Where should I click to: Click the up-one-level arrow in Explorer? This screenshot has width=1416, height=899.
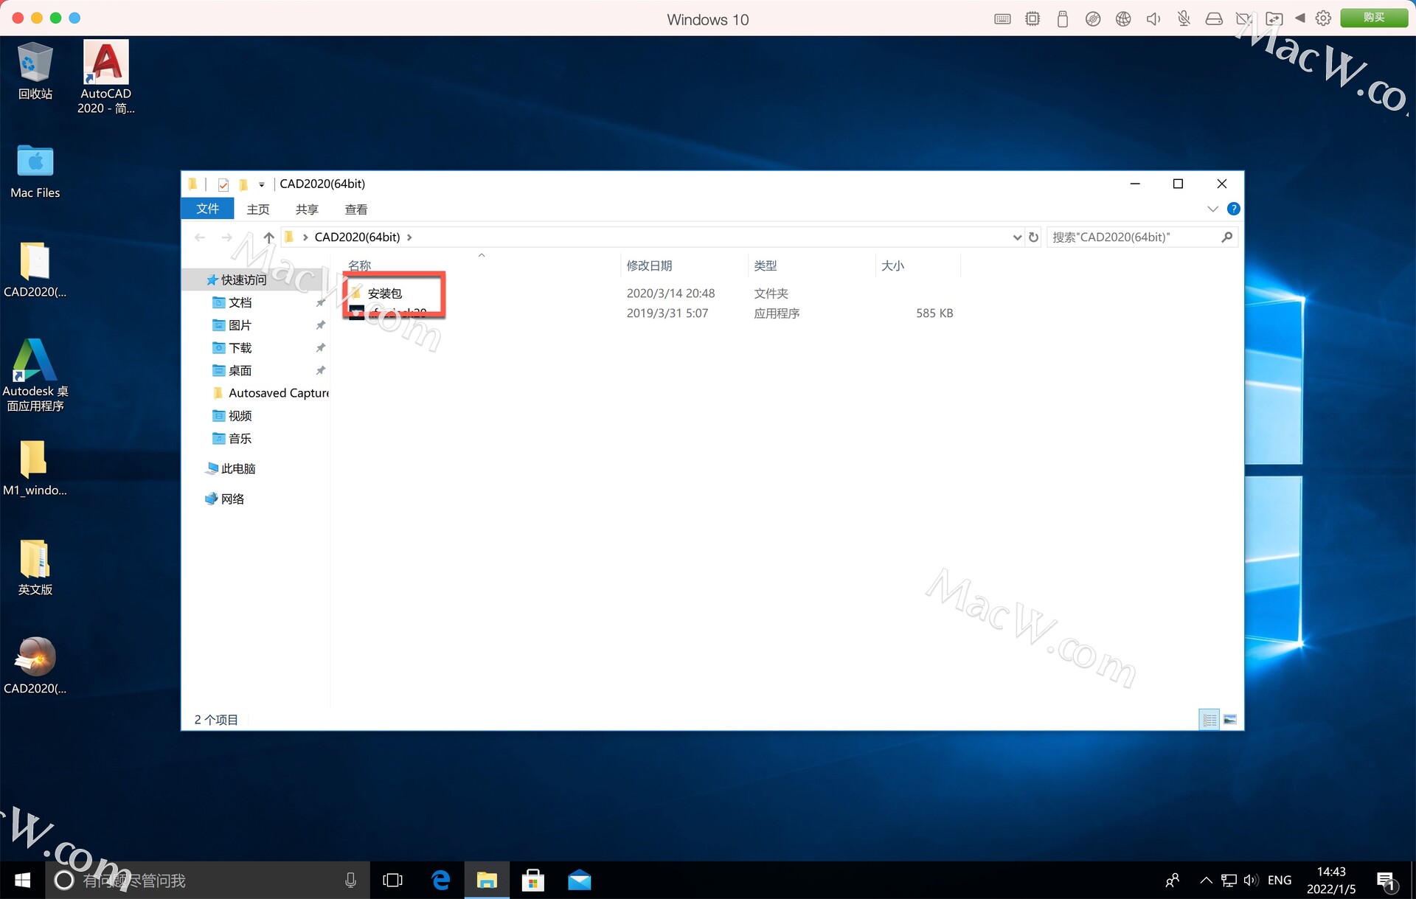coord(268,237)
